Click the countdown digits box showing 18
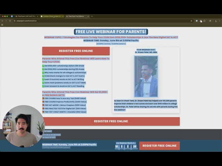The image size is (222, 166). coord(117,147)
